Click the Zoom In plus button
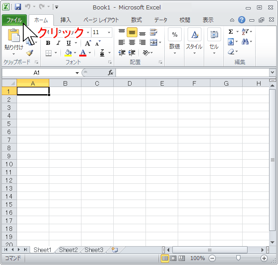The image size is (278, 265). pyautogui.click(x=264, y=258)
